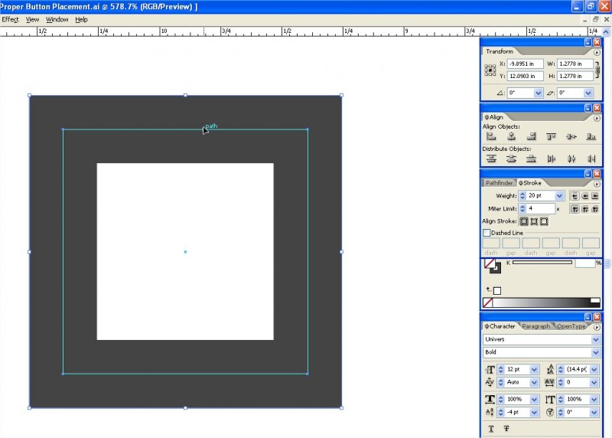Open the tracking value dropdown
612x438 pixels.
click(x=594, y=383)
